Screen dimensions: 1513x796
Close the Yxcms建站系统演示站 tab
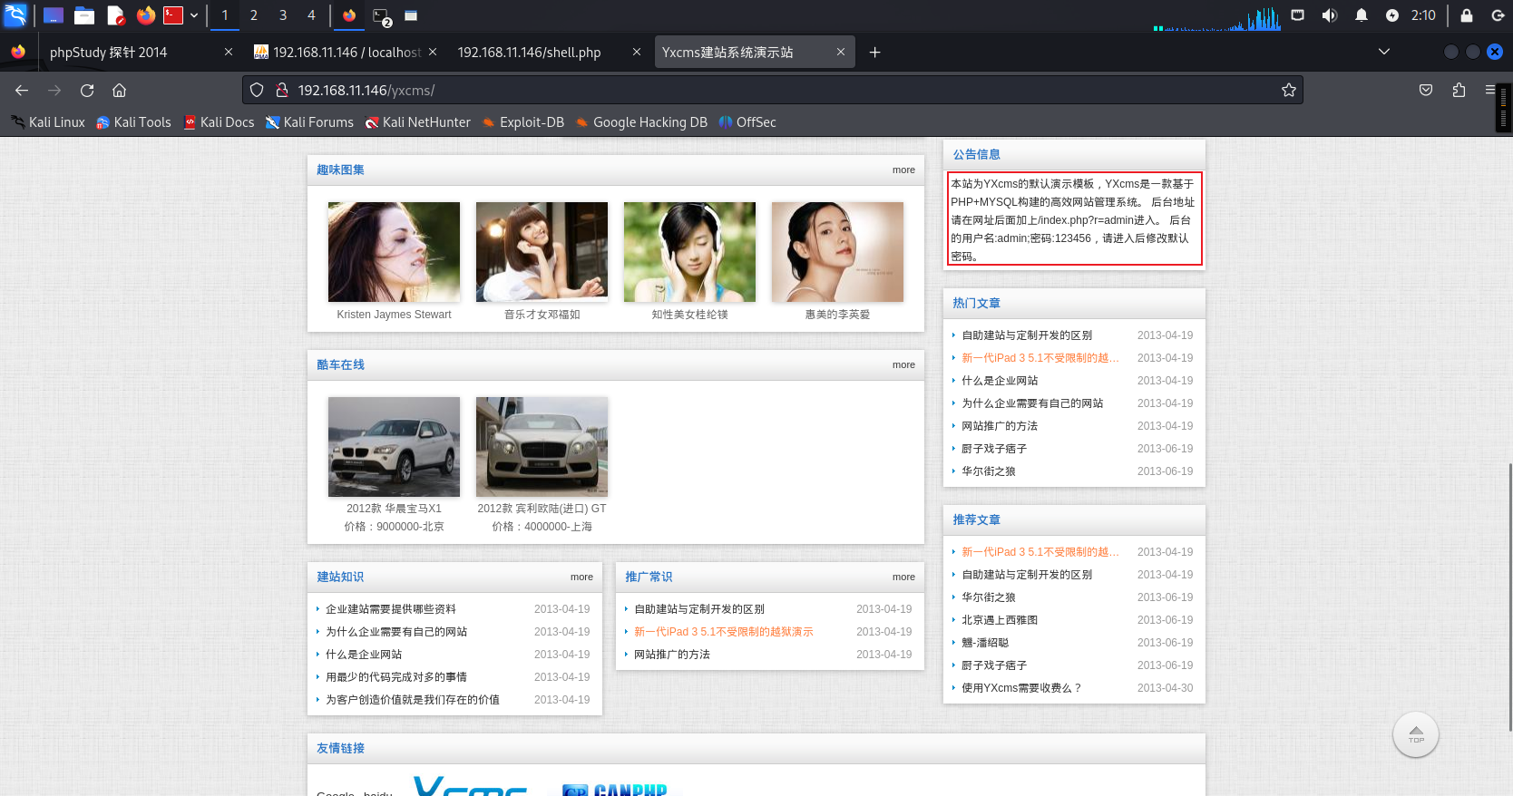(x=841, y=53)
